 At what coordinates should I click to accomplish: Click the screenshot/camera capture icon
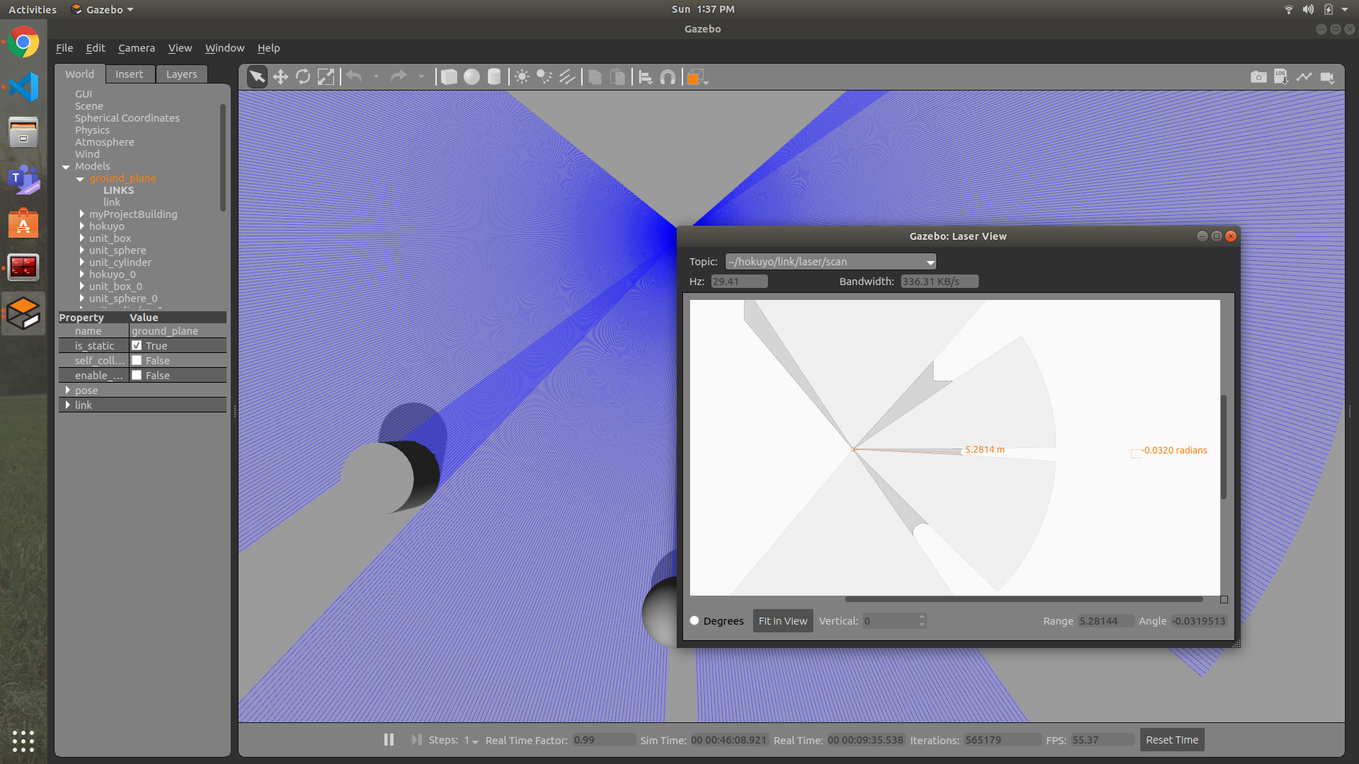pyautogui.click(x=1258, y=76)
